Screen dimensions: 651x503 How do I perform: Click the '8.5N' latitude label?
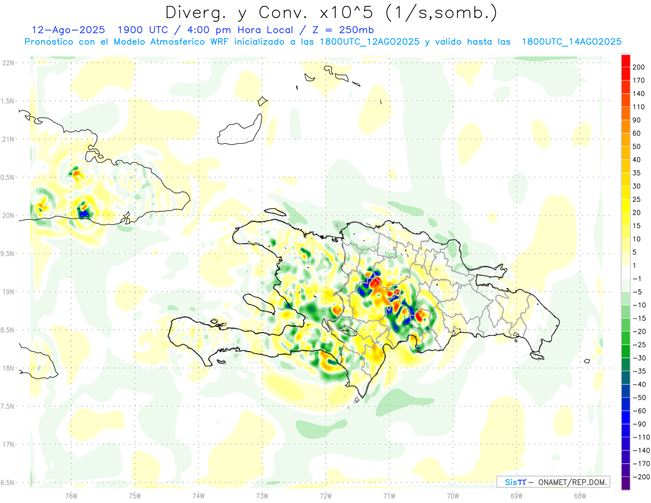pos(8,330)
